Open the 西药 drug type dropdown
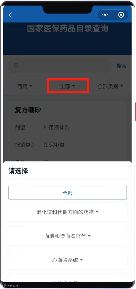The width and height of the screenshot is (136, 289). 25,86
